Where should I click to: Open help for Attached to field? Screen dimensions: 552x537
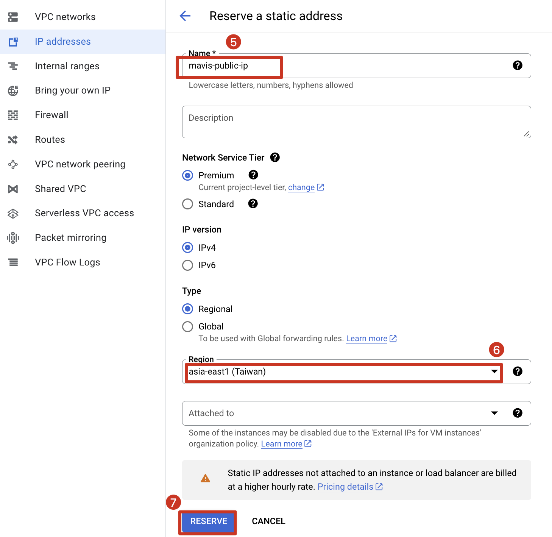pyautogui.click(x=517, y=413)
